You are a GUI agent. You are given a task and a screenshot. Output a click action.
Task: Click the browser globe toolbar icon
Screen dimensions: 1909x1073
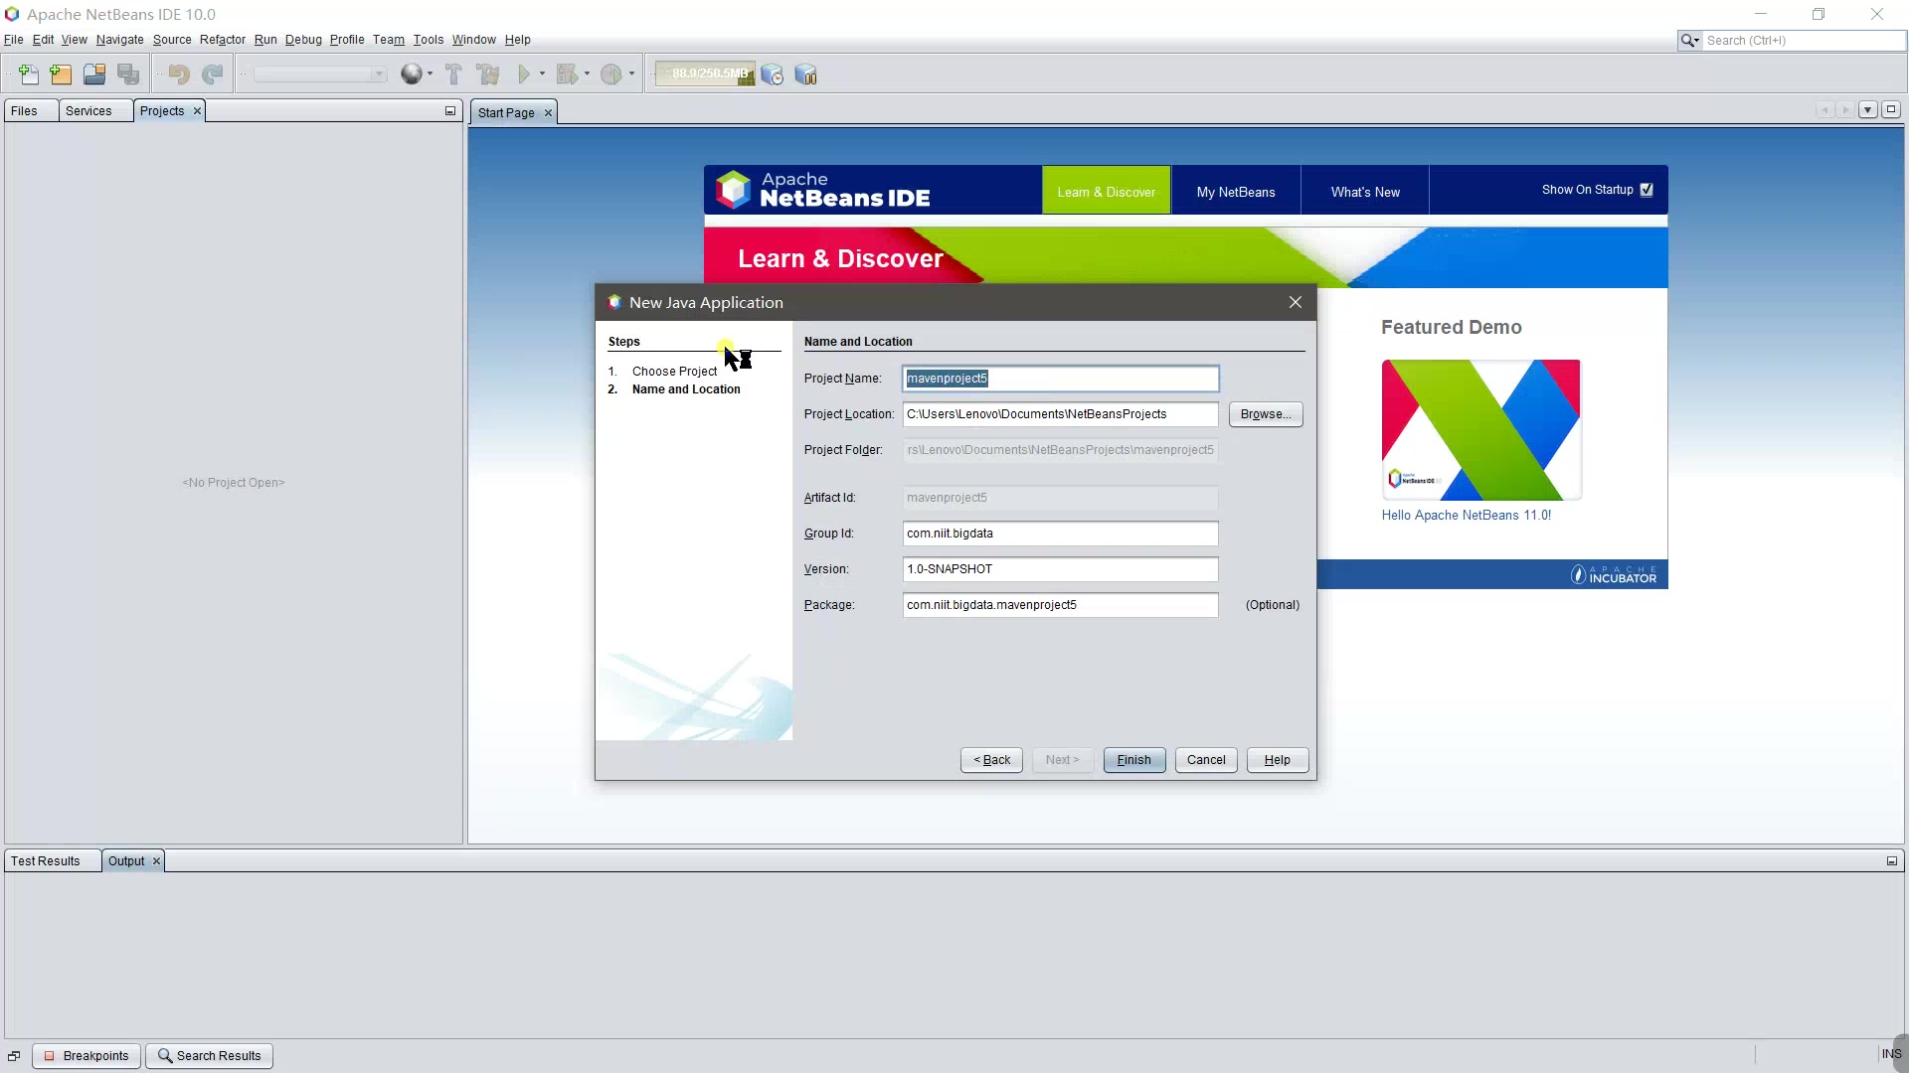click(x=411, y=75)
